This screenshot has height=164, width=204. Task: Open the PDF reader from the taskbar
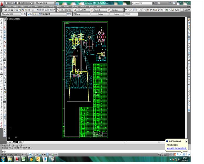(x=17, y=159)
